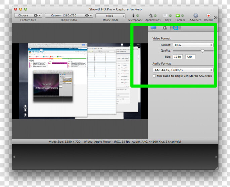Click the window resize grip corner
230x187 pixels.
(217, 168)
